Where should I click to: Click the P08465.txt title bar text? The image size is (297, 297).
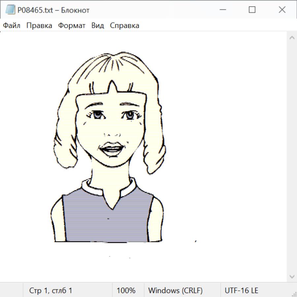[x=53, y=10]
